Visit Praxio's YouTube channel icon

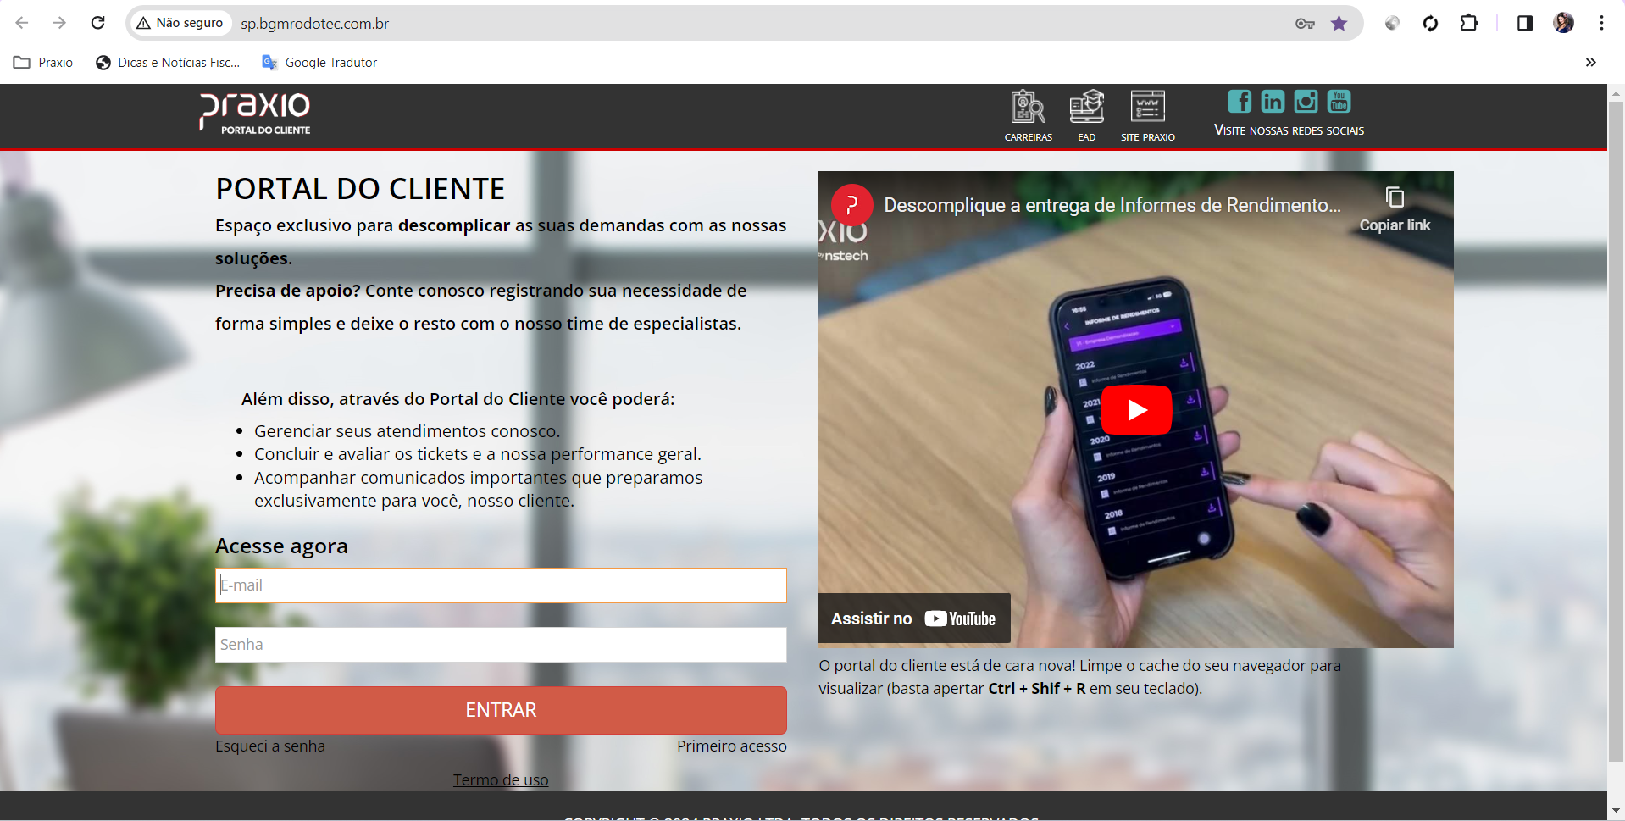[x=1339, y=102]
